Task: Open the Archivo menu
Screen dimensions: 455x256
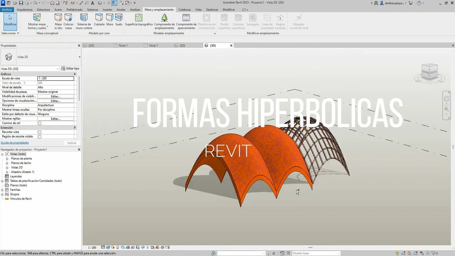Action: tap(7, 10)
